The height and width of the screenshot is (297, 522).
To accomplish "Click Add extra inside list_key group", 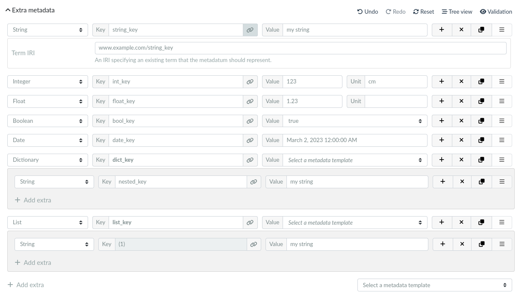I will (x=33, y=262).
